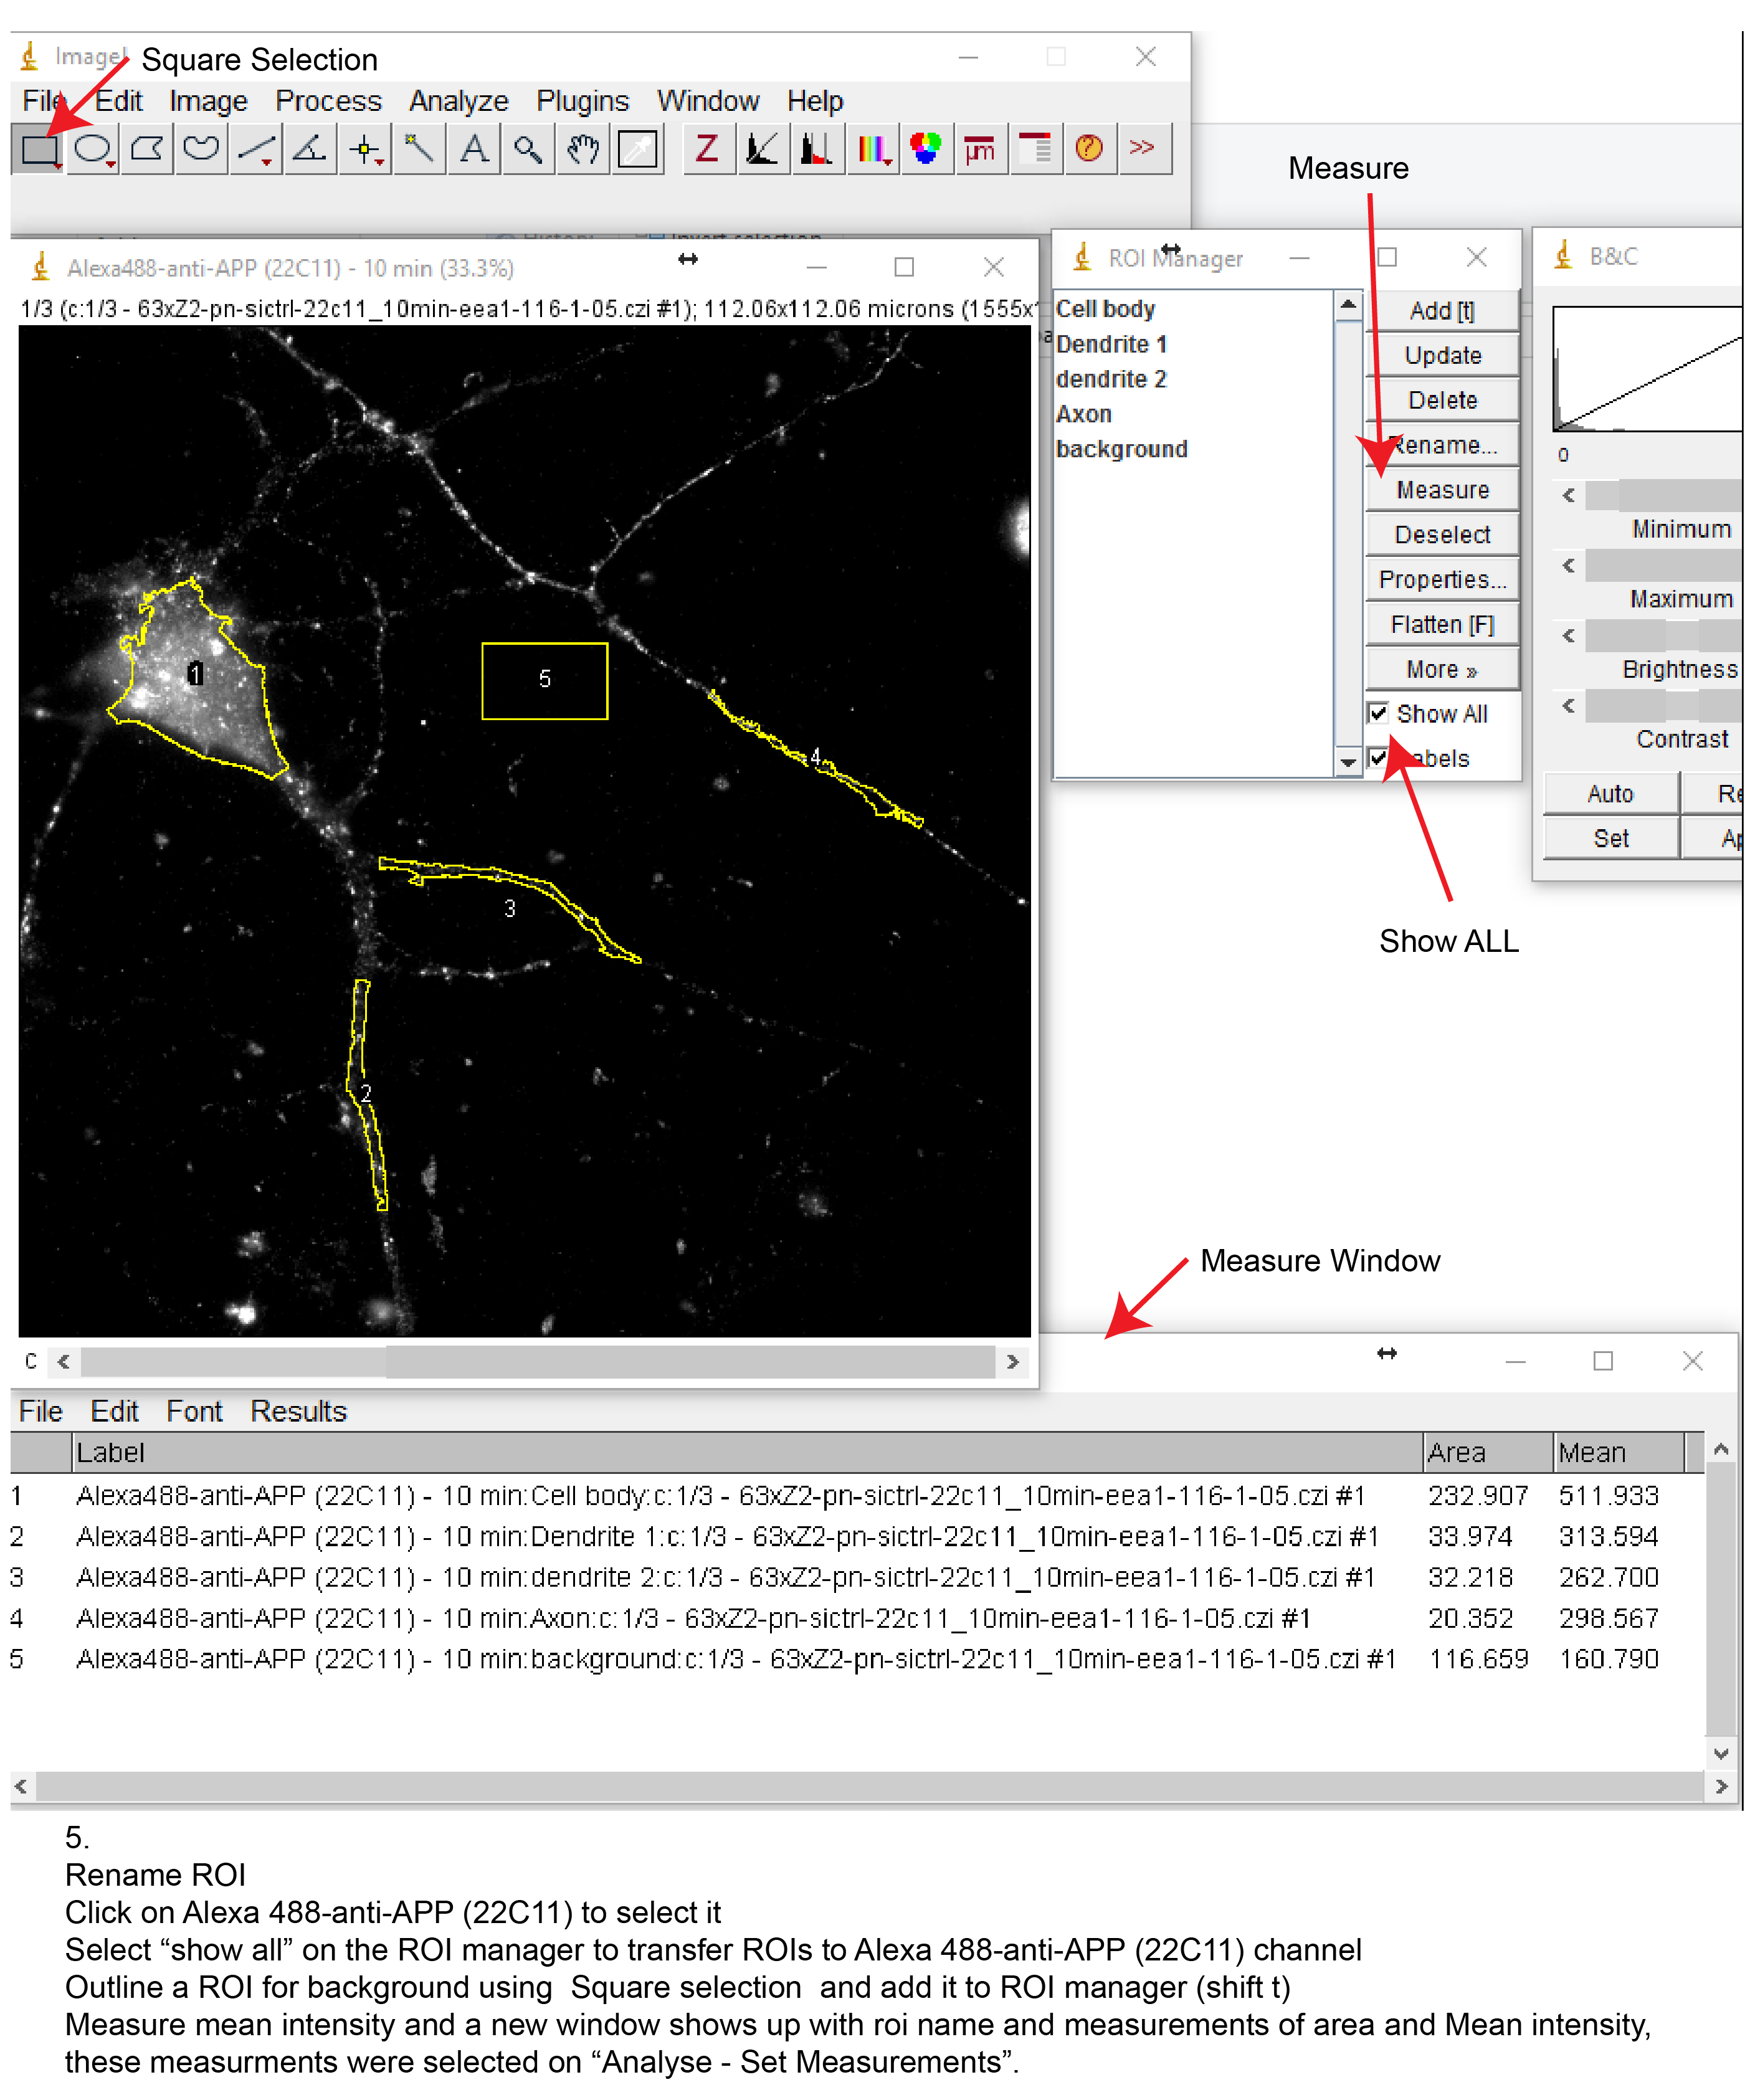Toggle the Show All checkbox
1755x2100 pixels.
tap(1378, 713)
